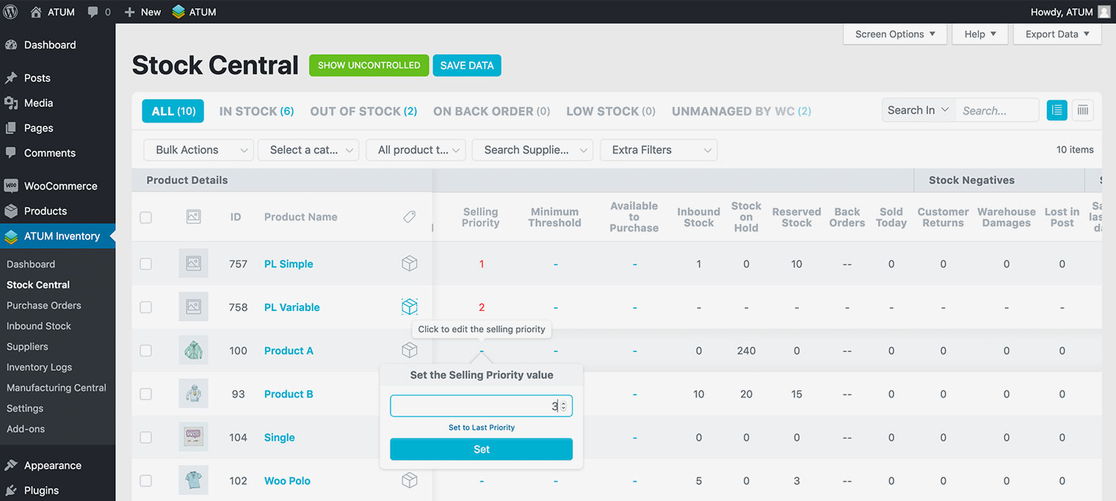Open the Dashboard sidebar menu

(x=57, y=45)
